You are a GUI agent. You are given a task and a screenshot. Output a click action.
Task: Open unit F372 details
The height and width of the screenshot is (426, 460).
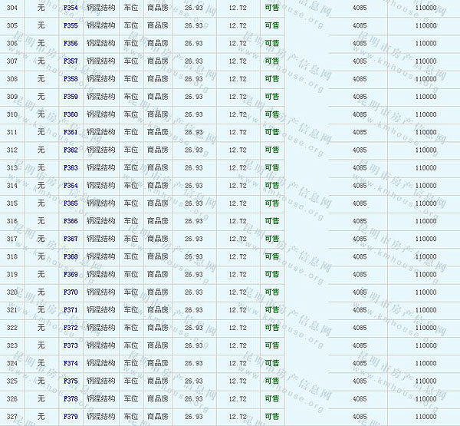70,328
